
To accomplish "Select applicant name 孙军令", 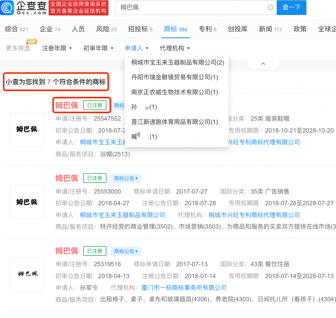I will [89, 288].
